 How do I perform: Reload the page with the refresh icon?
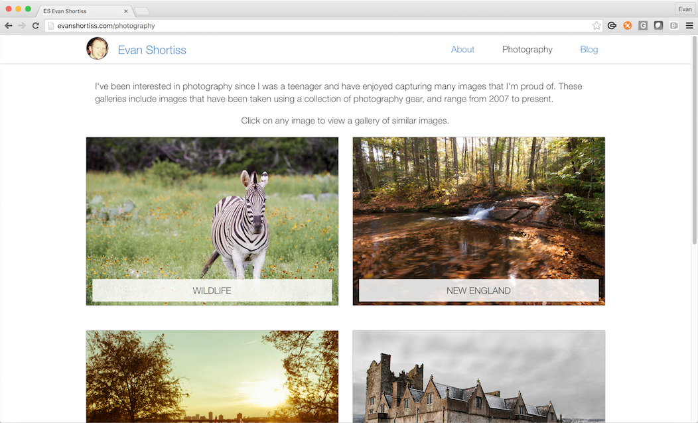(36, 26)
